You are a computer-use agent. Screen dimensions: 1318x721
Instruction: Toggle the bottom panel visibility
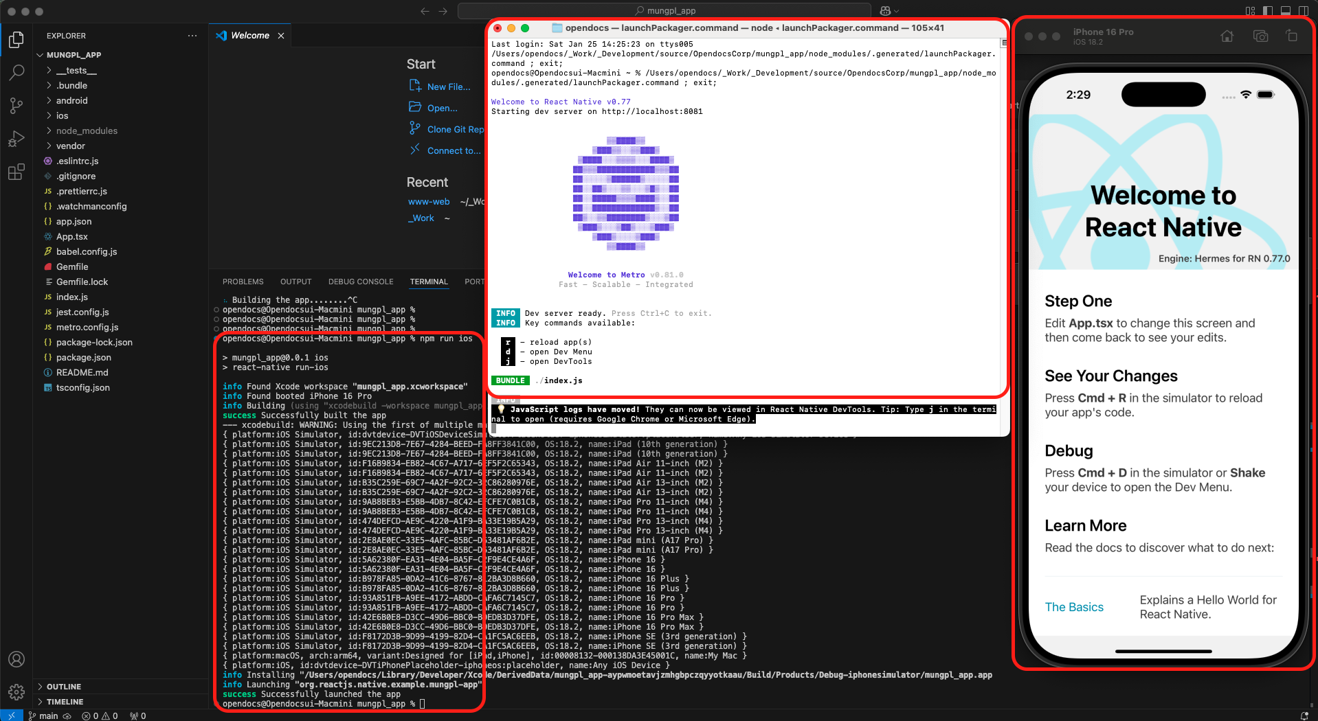(x=1285, y=11)
